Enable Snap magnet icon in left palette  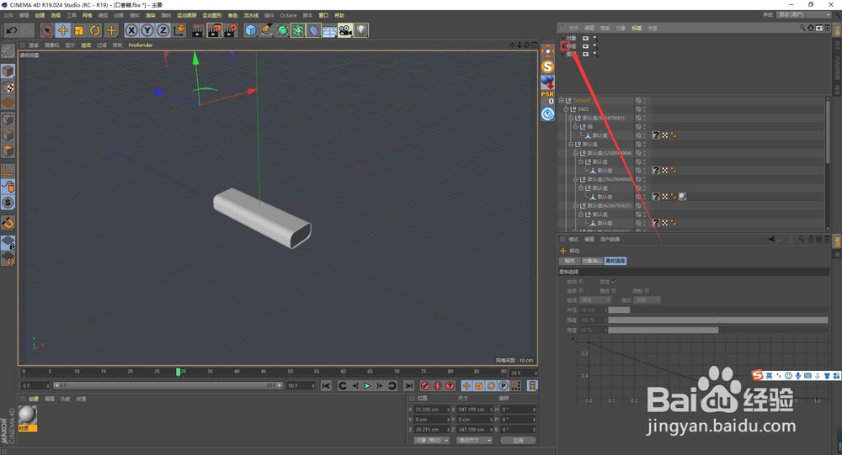pos(8,223)
